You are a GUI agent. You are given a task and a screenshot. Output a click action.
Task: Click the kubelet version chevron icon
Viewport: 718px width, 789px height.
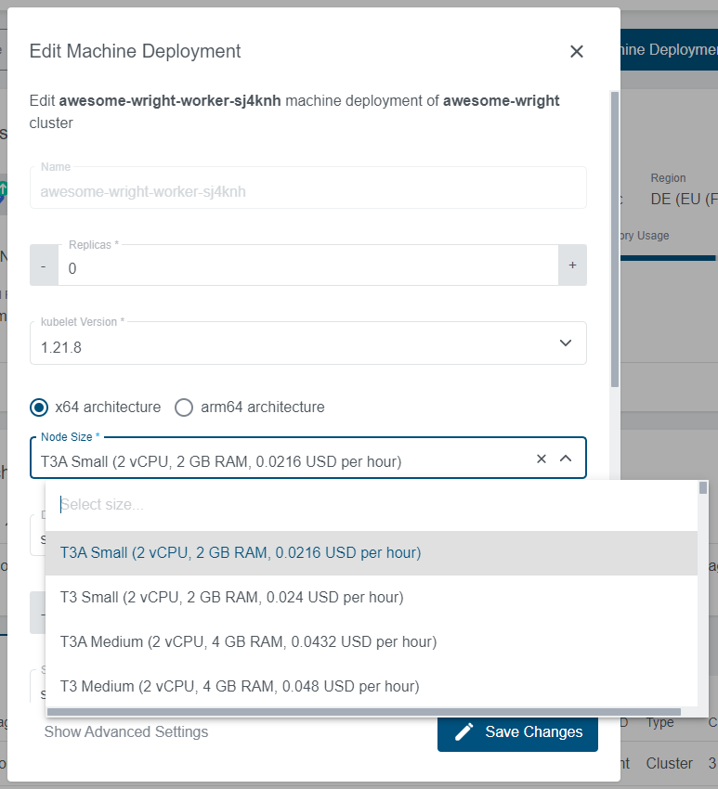[x=566, y=343]
